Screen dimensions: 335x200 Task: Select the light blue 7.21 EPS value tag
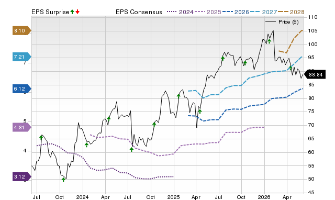pos(22,57)
